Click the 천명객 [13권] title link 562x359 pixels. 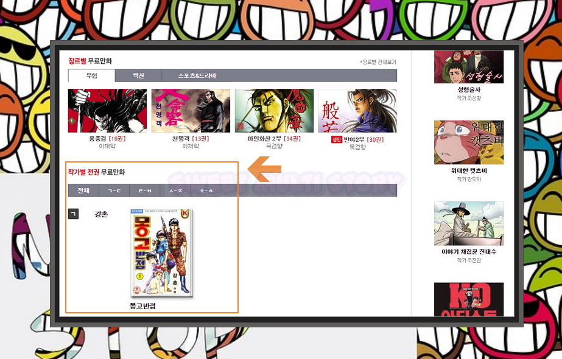[191, 139]
